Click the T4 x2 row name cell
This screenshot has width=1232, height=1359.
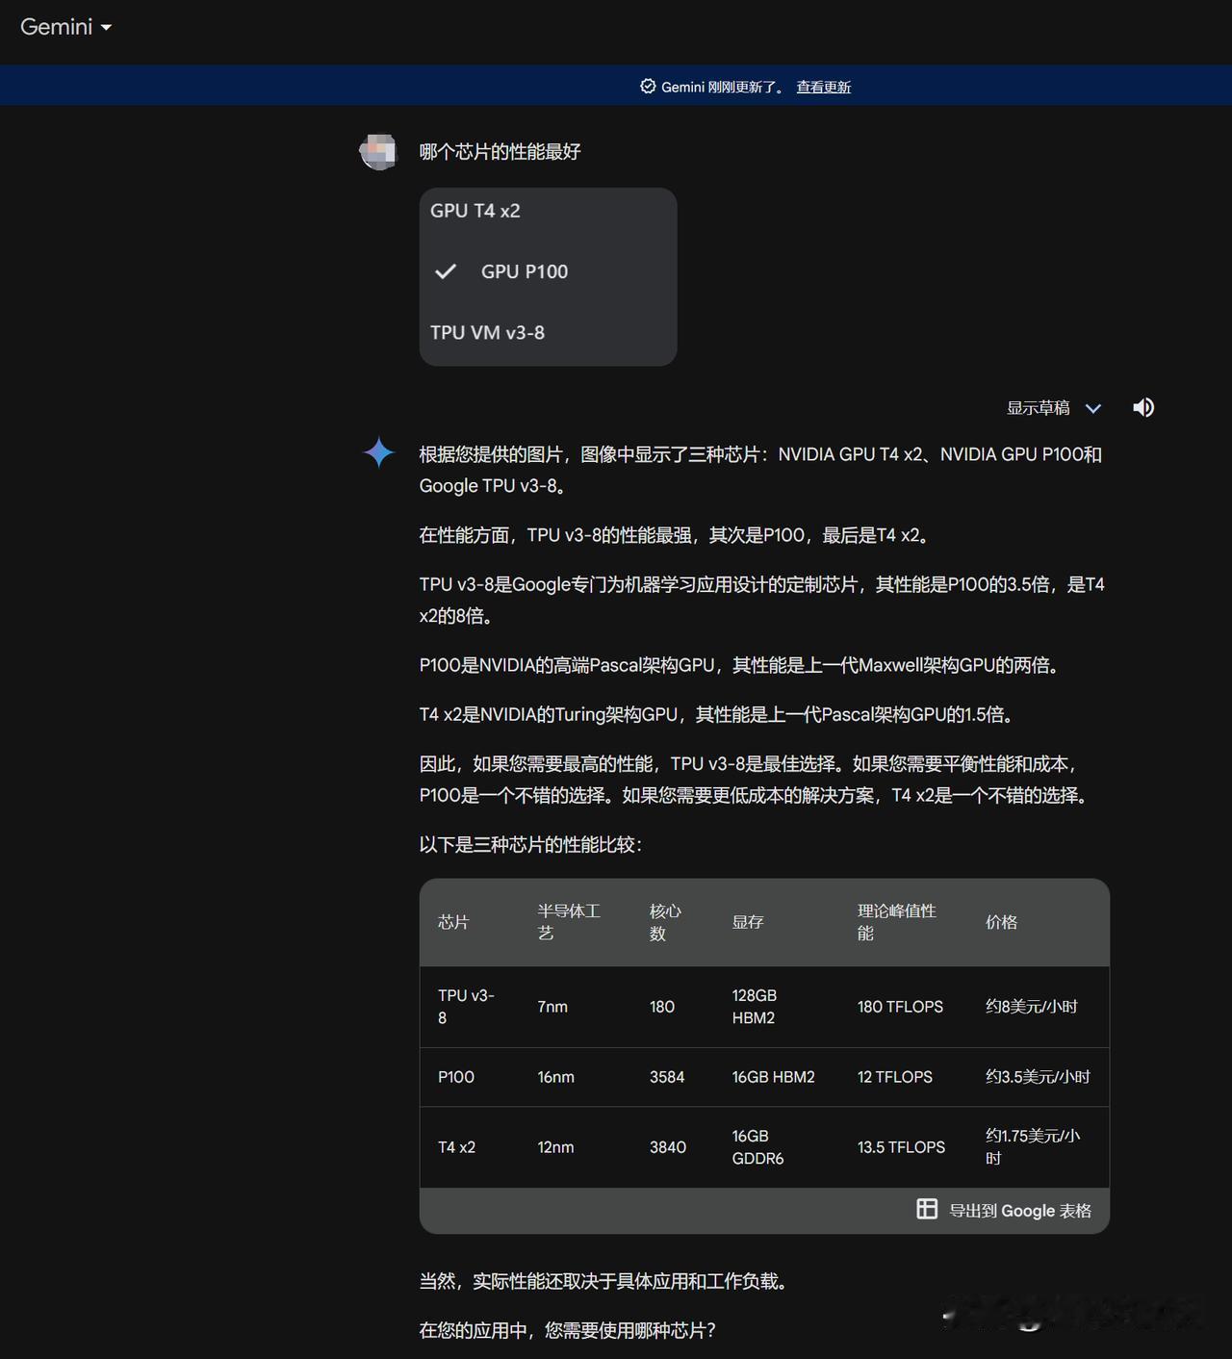click(457, 1147)
